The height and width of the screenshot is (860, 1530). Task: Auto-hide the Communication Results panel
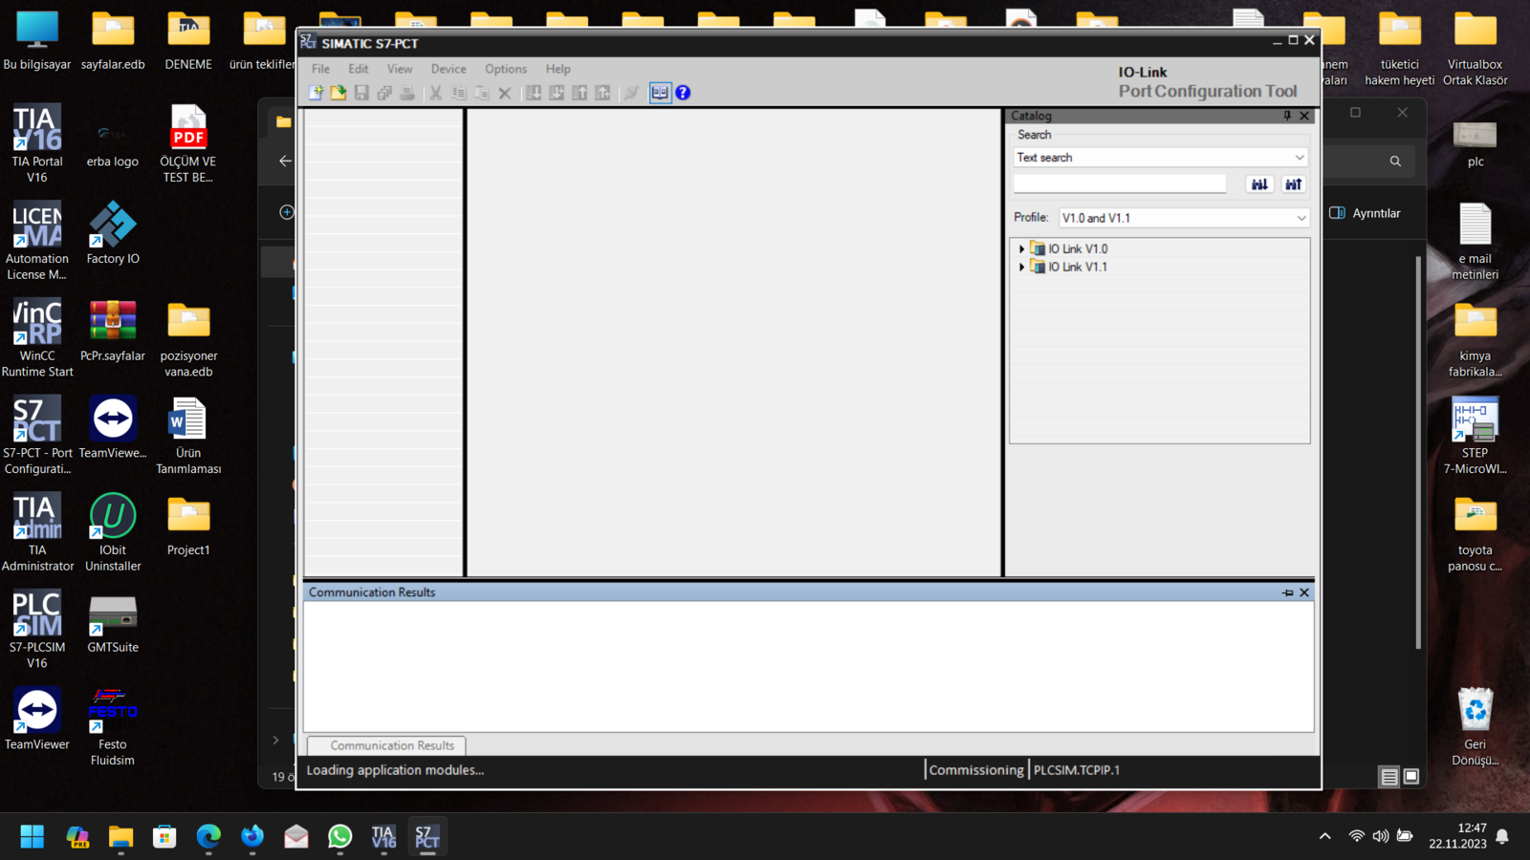(x=1287, y=592)
